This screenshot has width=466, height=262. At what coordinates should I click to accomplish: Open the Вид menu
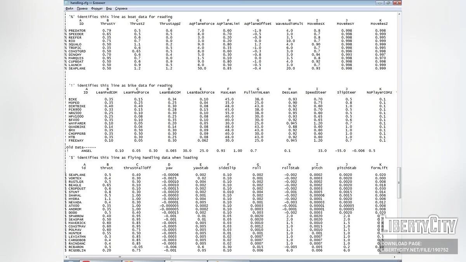pyautogui.click(x=109, y=8)
